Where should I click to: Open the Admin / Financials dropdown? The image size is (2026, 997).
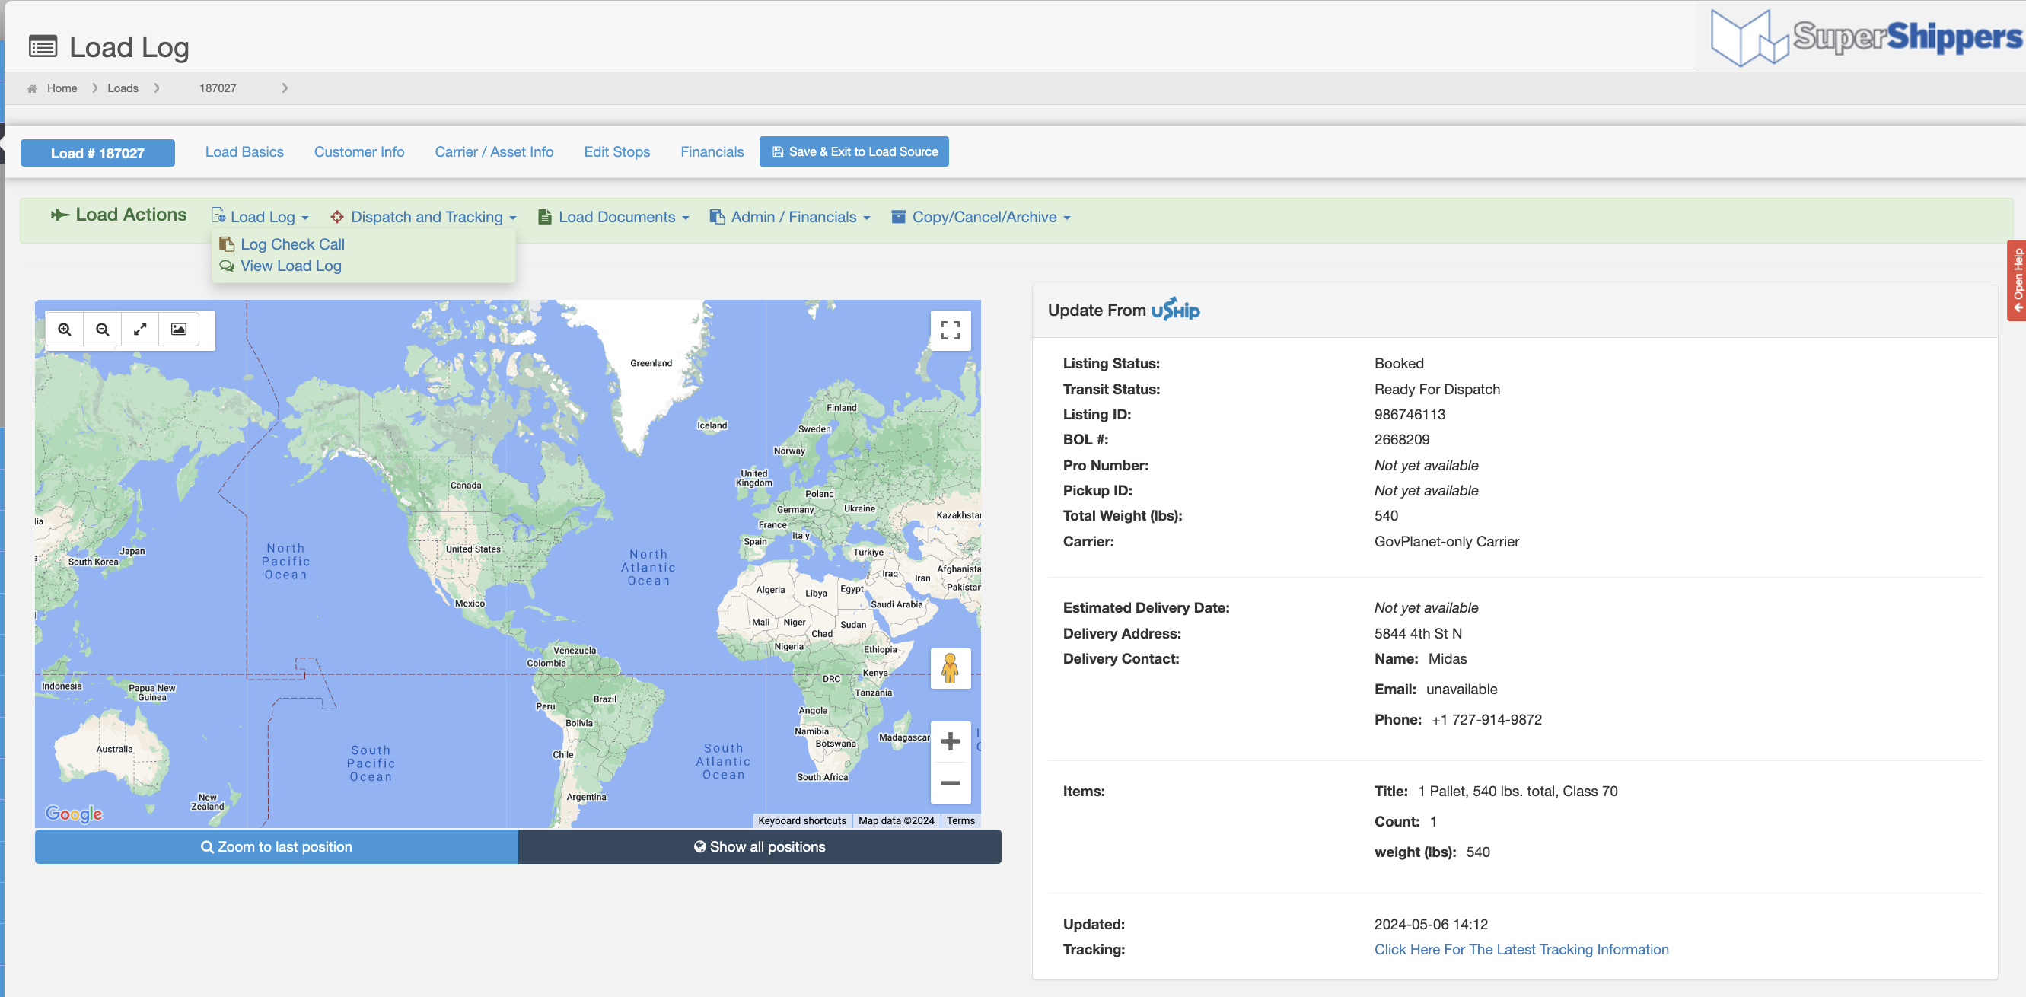click(791, 217)
